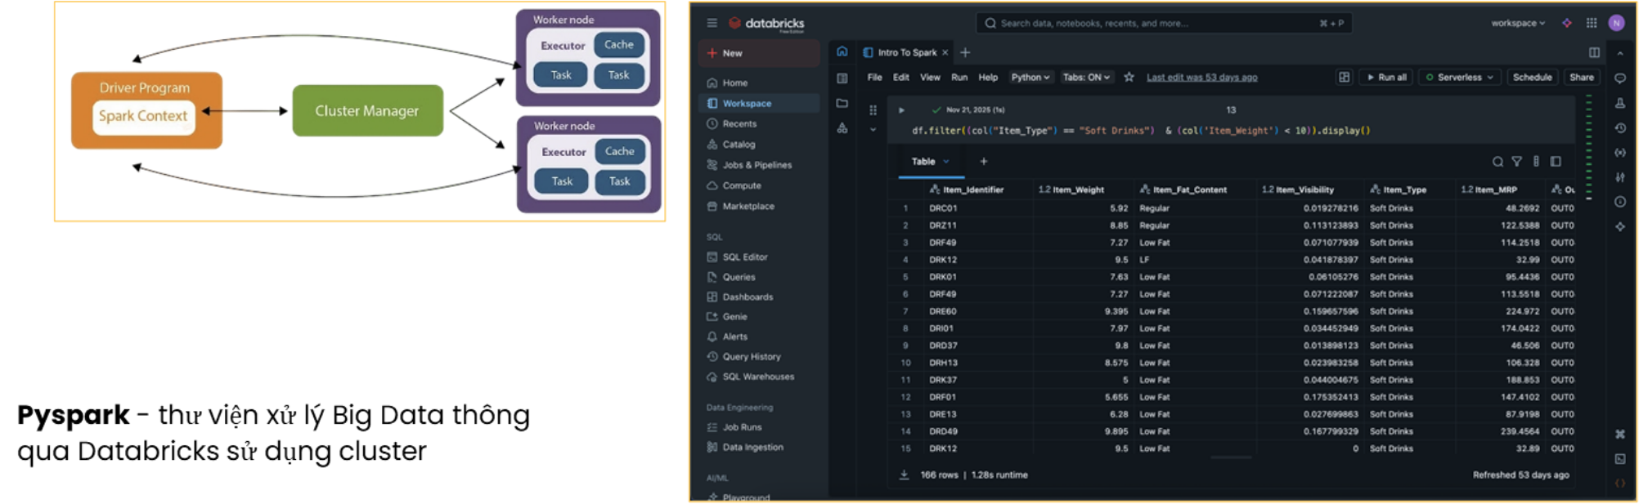
Task: Open the apps grid icon in header
Action: [1592, 23]
